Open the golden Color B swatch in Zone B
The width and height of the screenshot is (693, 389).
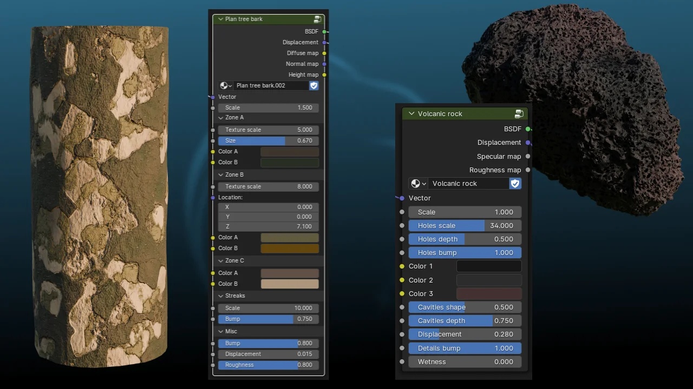[x=290, y=248]
